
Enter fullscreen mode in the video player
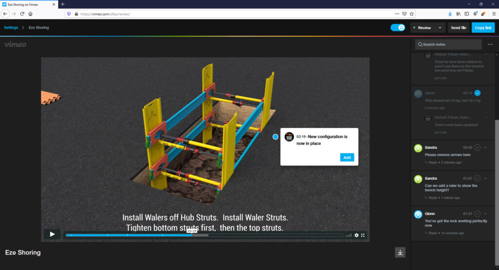point(363,235)
